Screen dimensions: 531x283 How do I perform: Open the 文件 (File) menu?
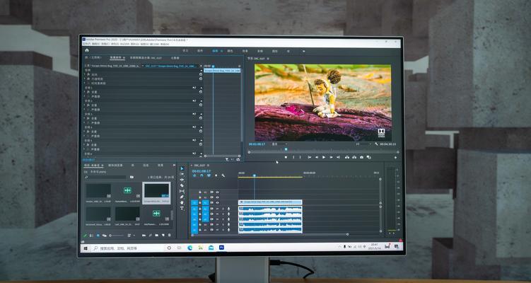pyautogui.click(x=86, y=44)
